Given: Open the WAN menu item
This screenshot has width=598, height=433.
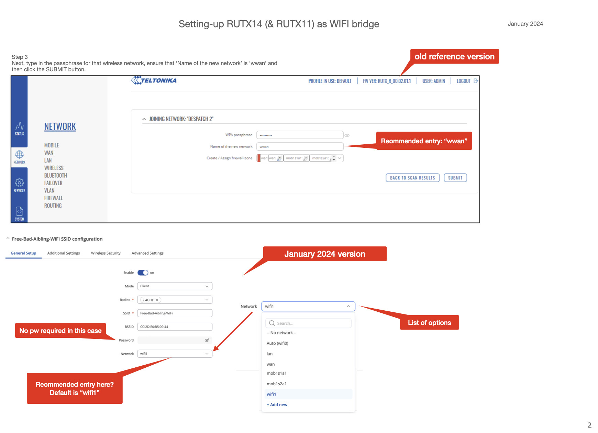Looking at the screenshot, I should [x=49, y=153].
